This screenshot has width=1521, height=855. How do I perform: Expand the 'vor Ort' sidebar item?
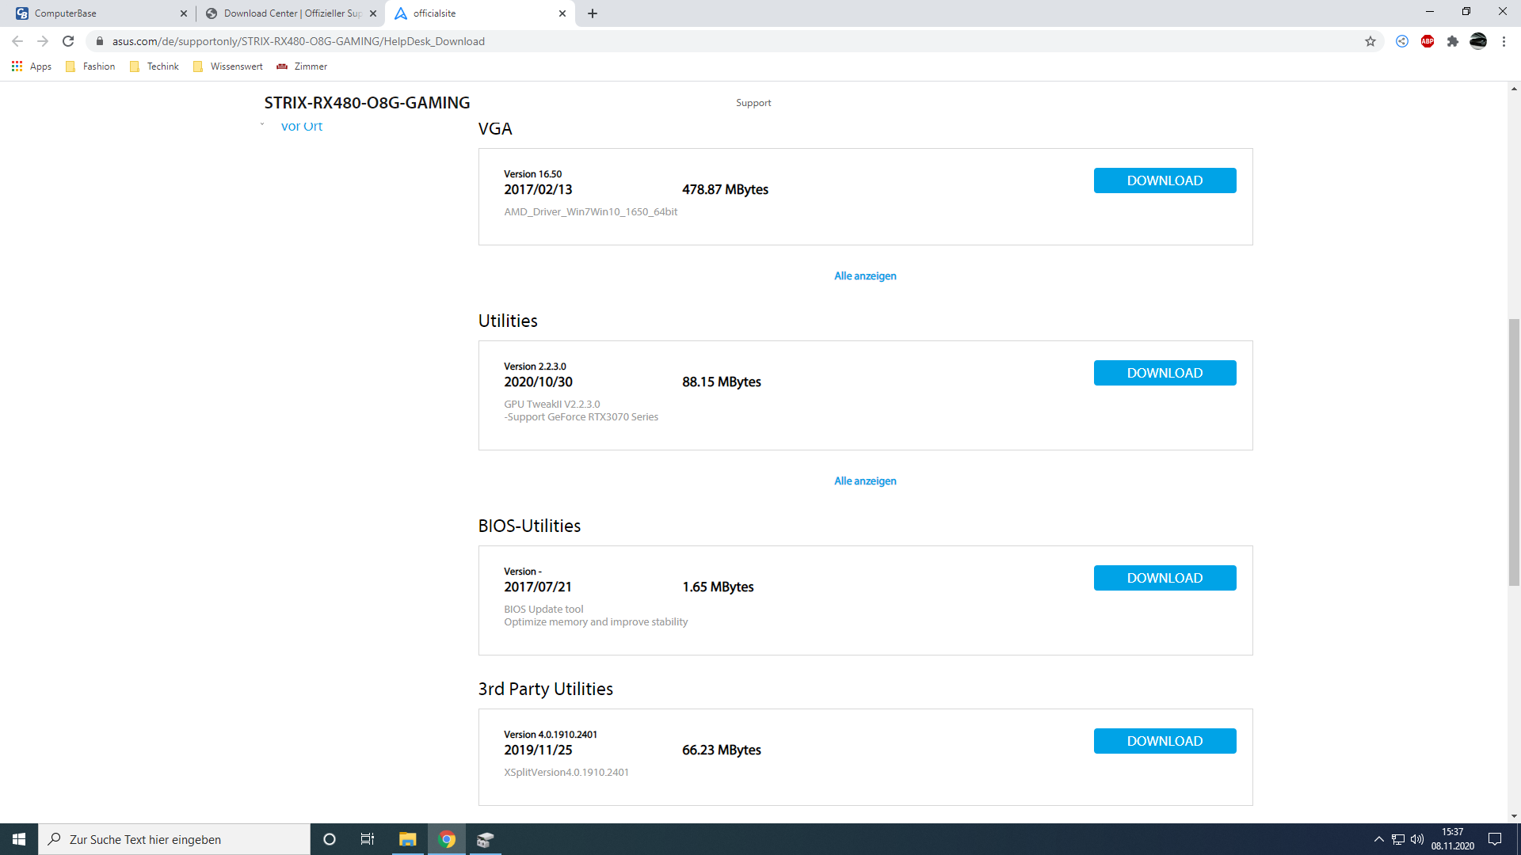301,127
